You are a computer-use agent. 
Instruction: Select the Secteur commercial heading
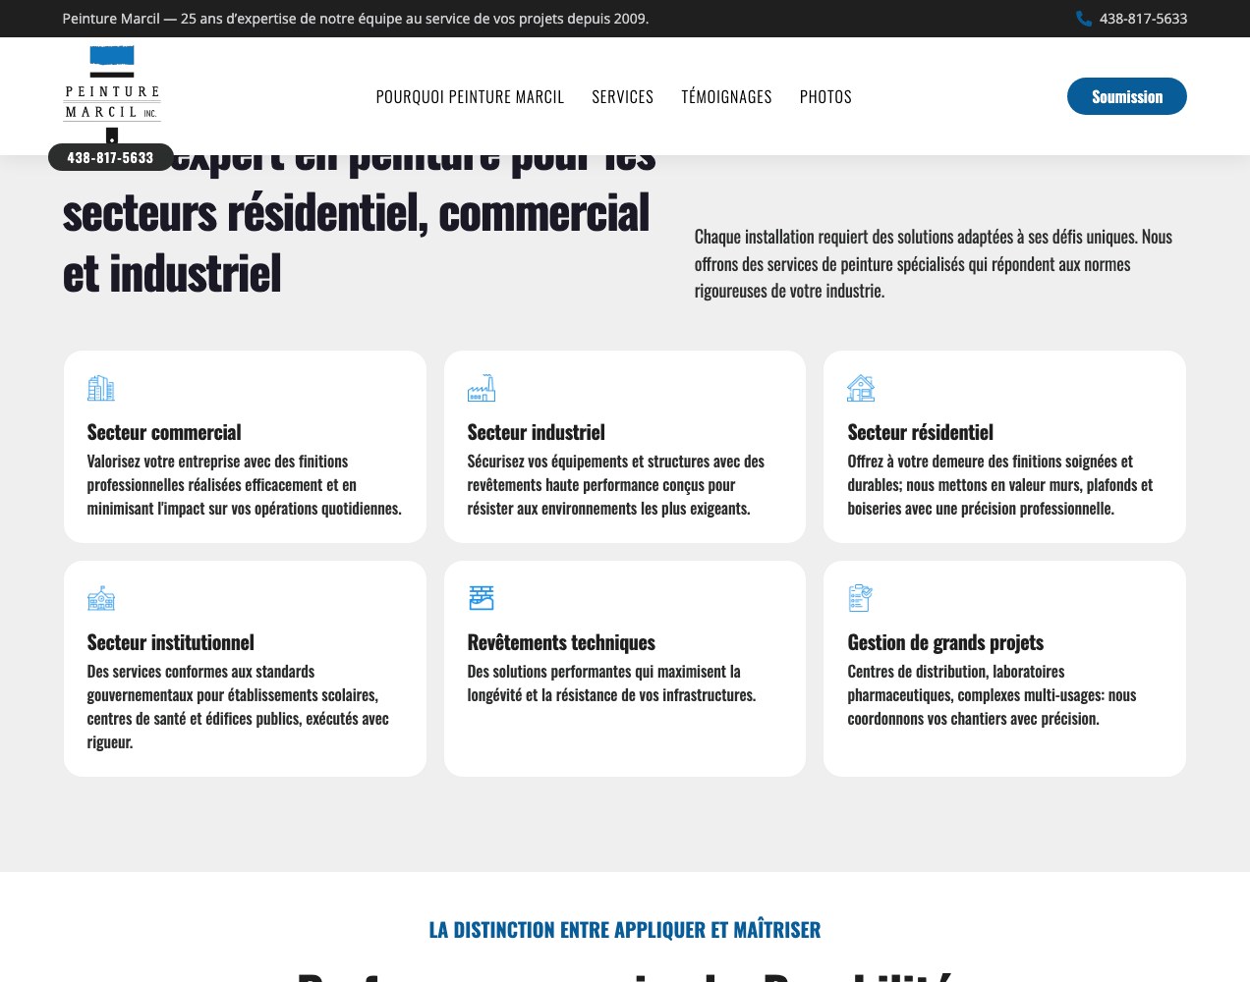point(164,432)
